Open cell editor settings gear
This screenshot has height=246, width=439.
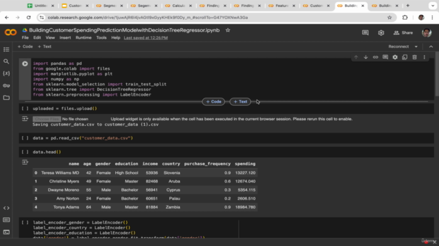pyautogui.click(x=395, y=57)
